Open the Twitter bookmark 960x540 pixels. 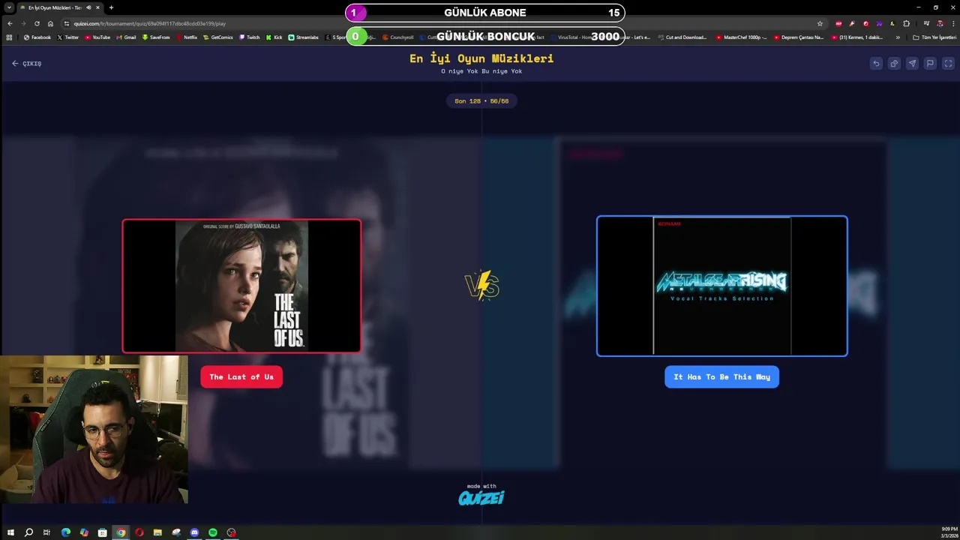pyautogui.click(x=67, y=37)
